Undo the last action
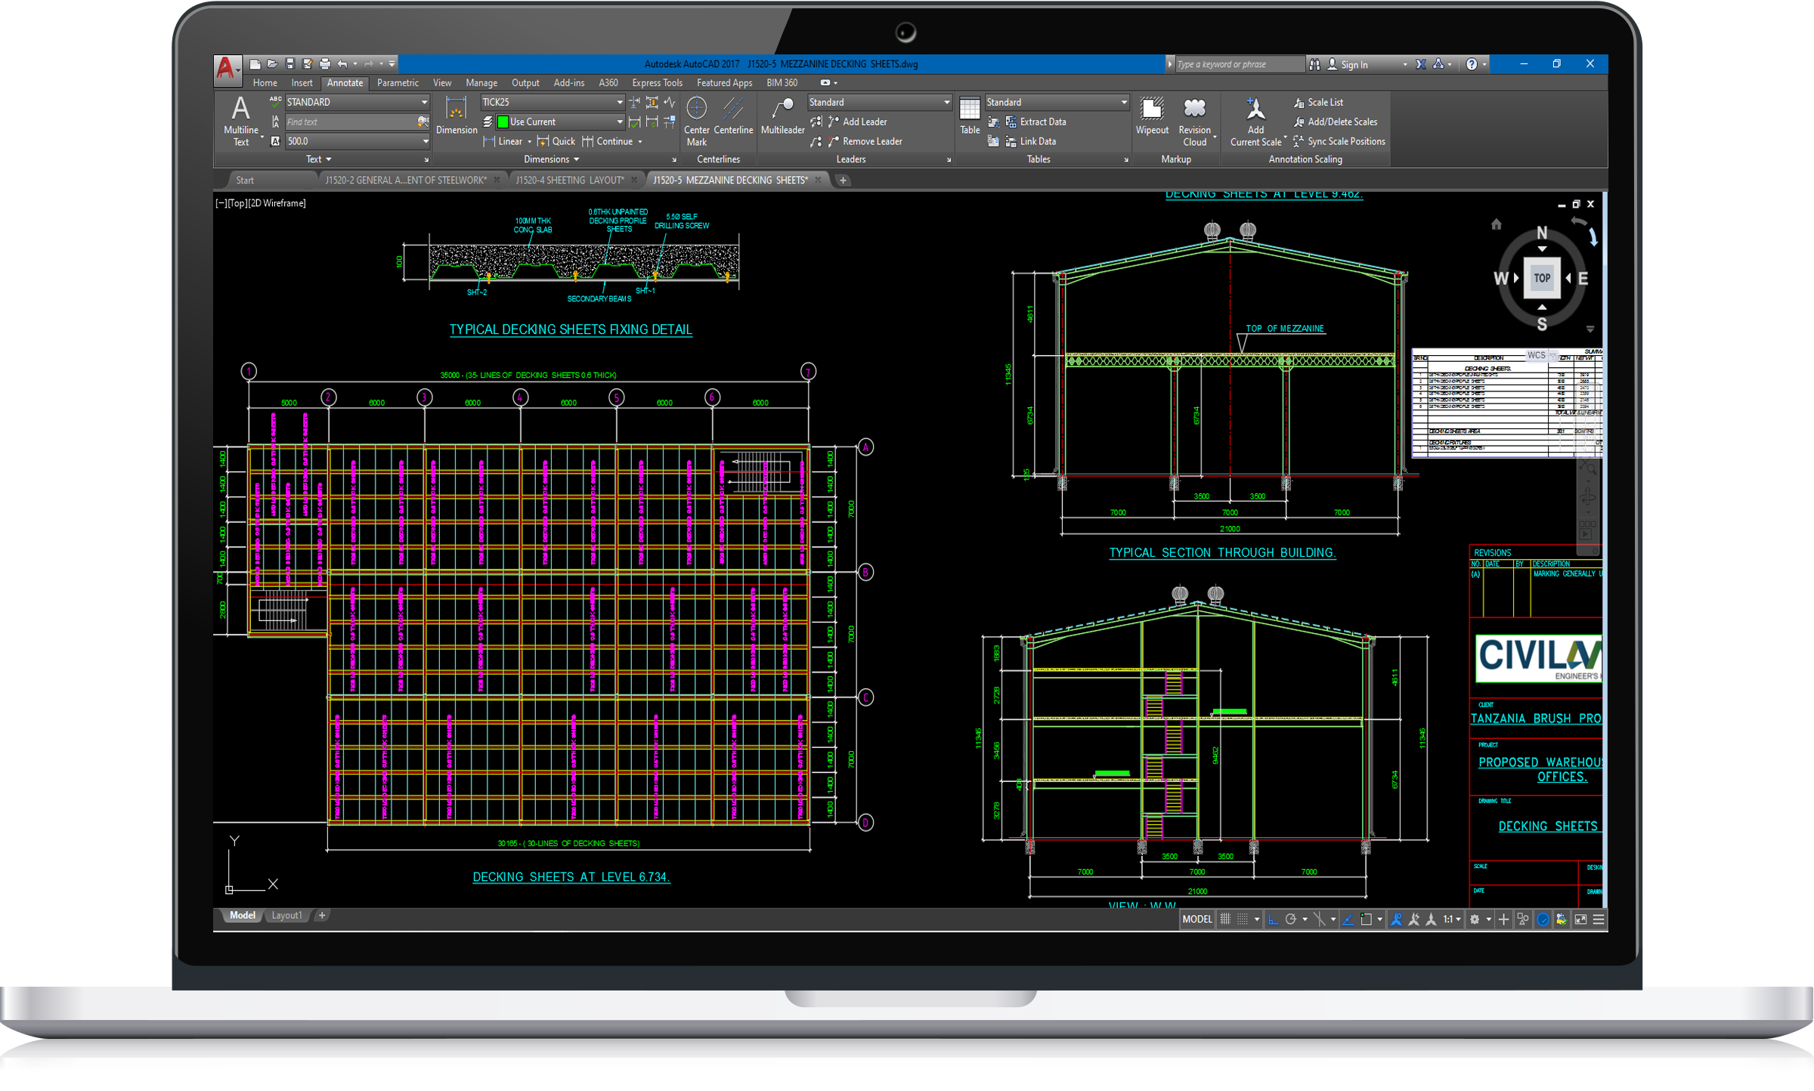 pyautogui.click(x=342, y=64)
